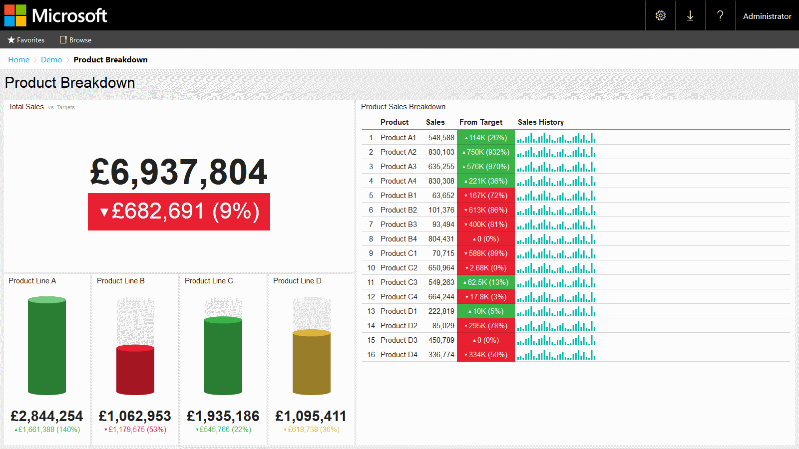Click the red 167K (72%) target cell
This screenshot has width=799, height=449.
[x=486, y=196]
